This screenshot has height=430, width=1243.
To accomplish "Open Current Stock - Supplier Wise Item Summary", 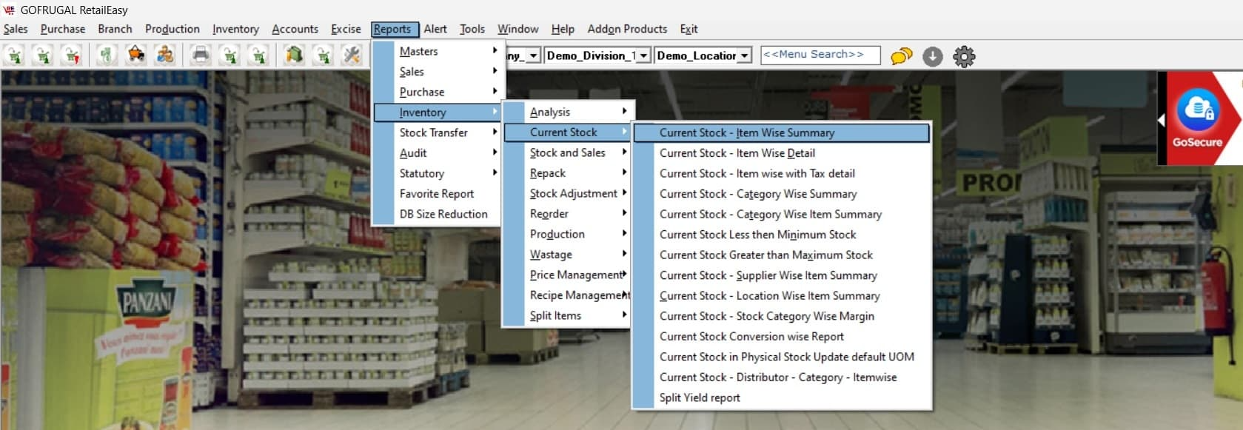I will (x=782, y=275).
